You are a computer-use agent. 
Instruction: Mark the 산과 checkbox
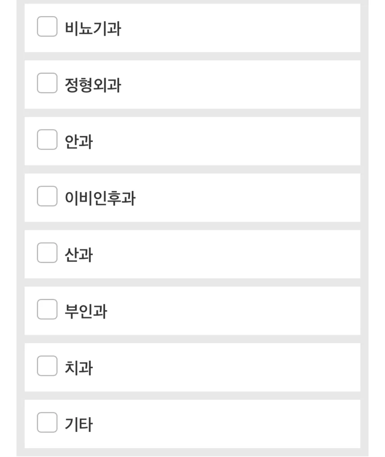point(47,253)
